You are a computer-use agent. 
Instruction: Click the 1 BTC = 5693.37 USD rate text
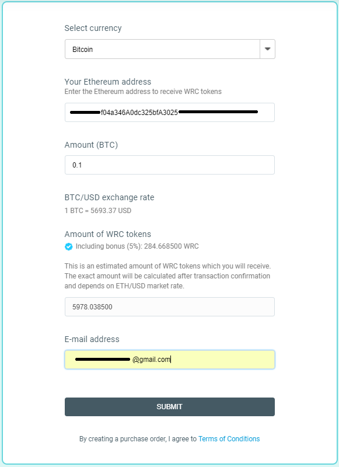coord(98,211)
